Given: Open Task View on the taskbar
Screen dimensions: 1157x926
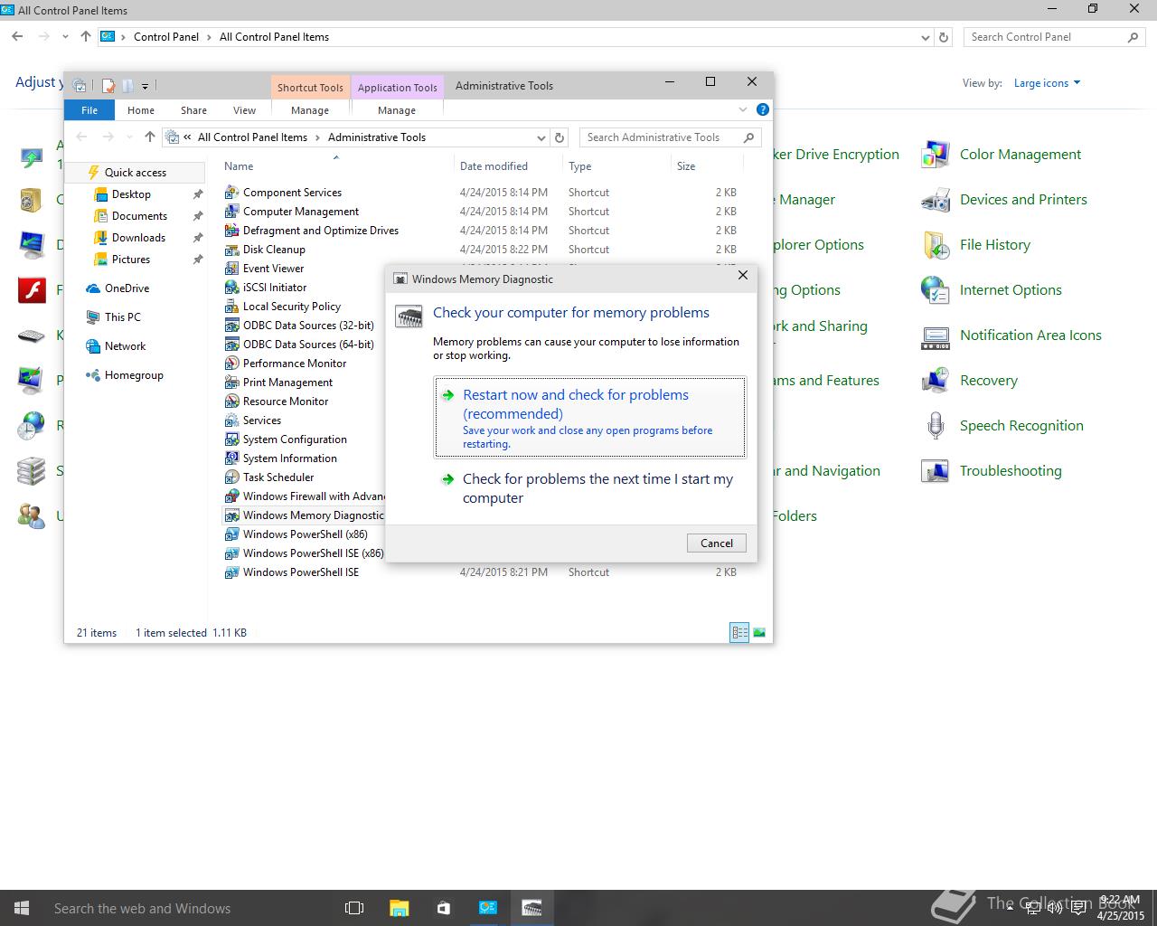Looking at the screenshot, I should [x=354, y=908].
